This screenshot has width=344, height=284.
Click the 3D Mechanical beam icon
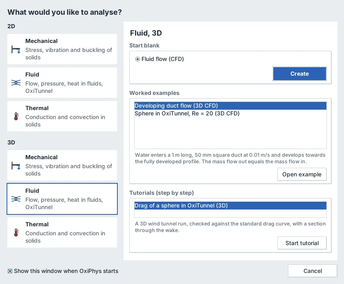[16, 166]
